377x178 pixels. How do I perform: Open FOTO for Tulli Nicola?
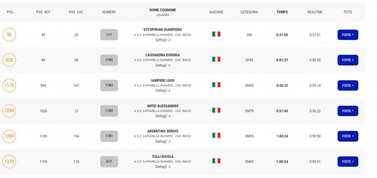pos(348,162)
